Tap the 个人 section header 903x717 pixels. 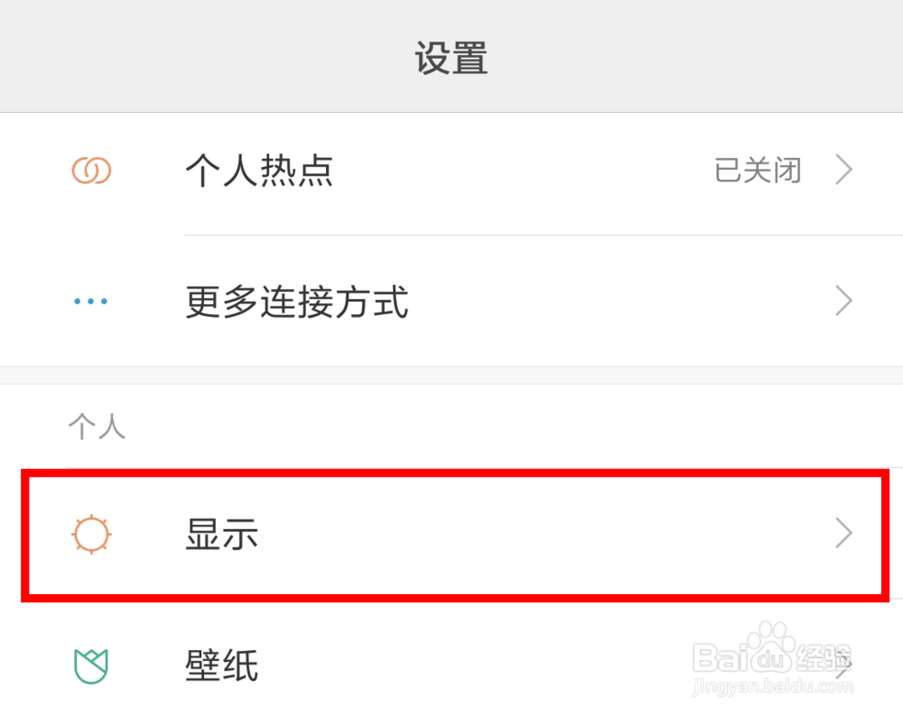(97, 426)
